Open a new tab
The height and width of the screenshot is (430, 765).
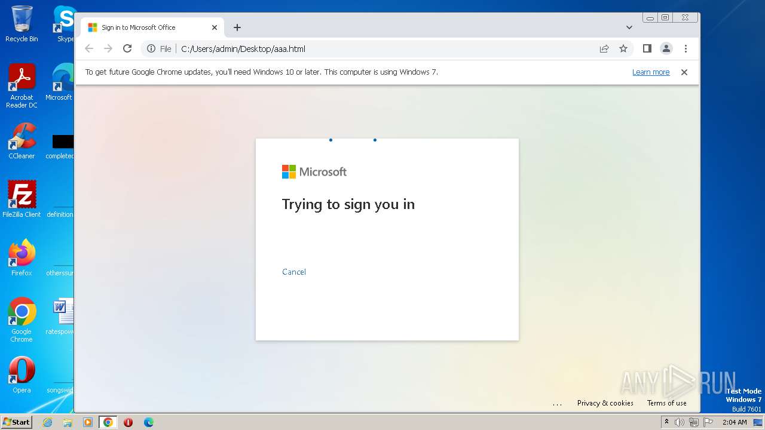pyautogui.click(x=237, y=27)
